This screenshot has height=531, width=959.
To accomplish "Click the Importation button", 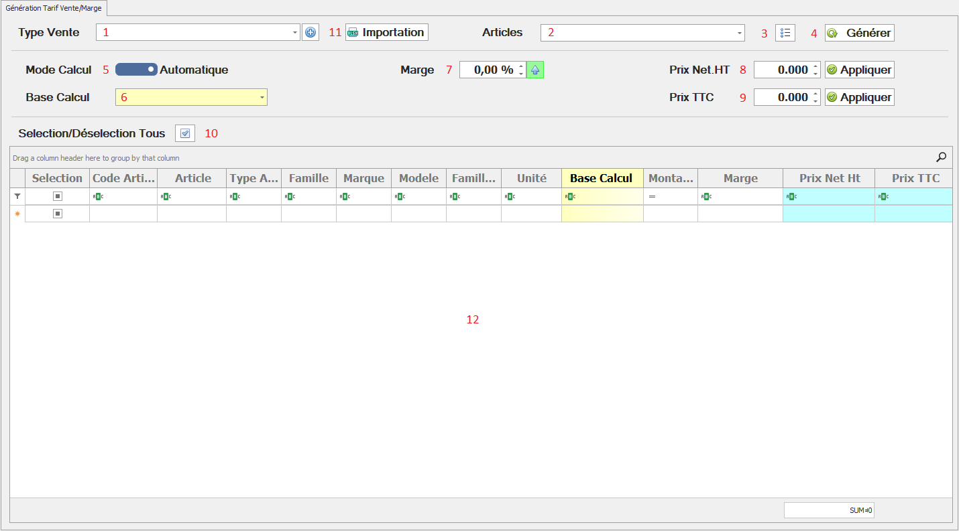I will [x=387, y=32].
